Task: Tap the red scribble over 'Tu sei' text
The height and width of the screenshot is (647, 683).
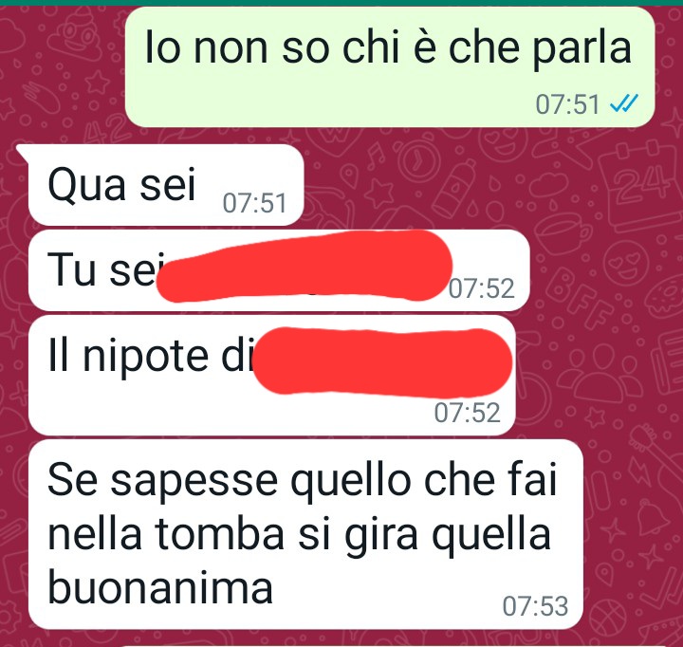Action: [x=305, y=266]
